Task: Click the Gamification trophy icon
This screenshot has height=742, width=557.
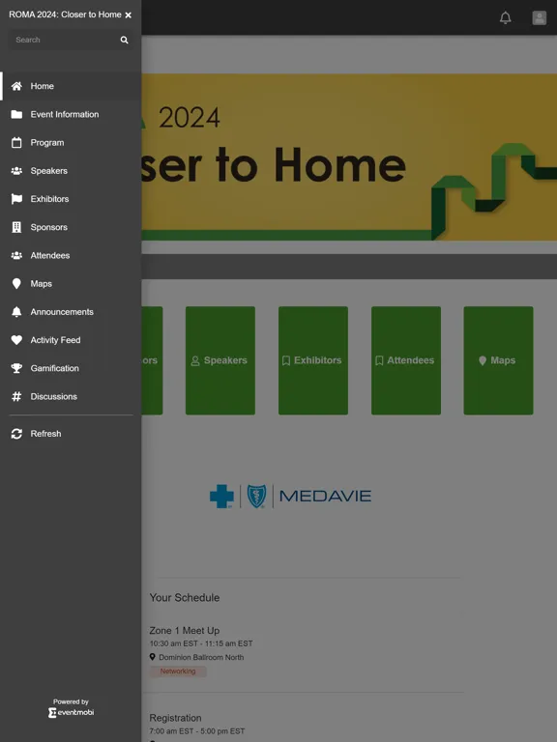Action: click(16, 368)
